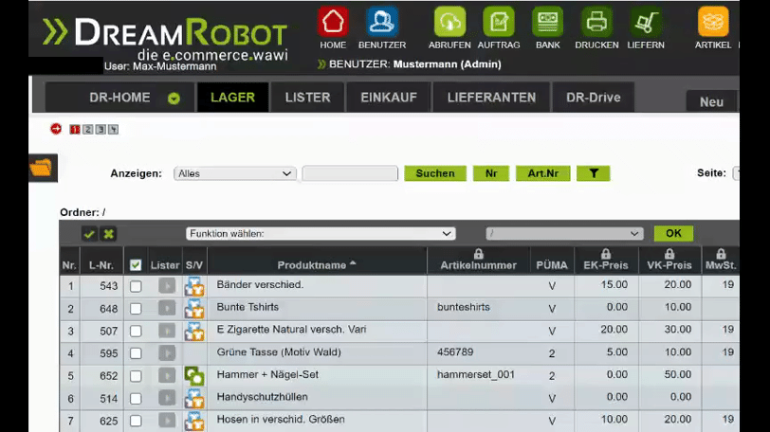This screenshot has height=432, width=770.
Task: Click Lister arrow for Grüne Tasse
Action: point(167,353)
